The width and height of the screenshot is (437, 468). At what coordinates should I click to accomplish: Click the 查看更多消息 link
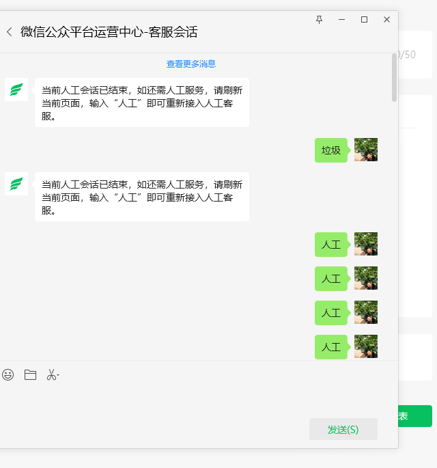pyautogui.click(x=191, y=64)
